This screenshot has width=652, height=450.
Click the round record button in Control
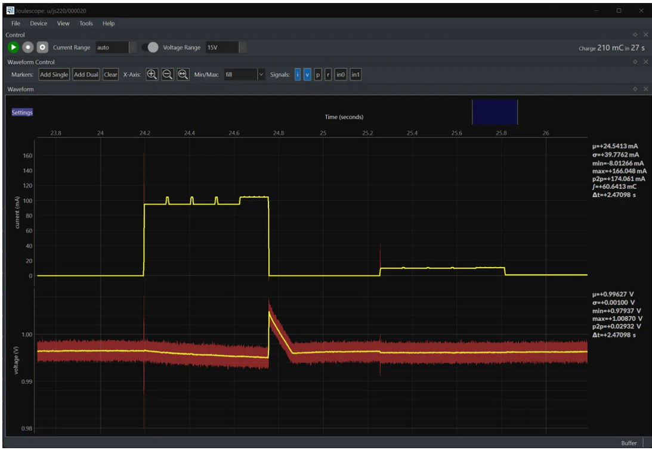(28, 47)
